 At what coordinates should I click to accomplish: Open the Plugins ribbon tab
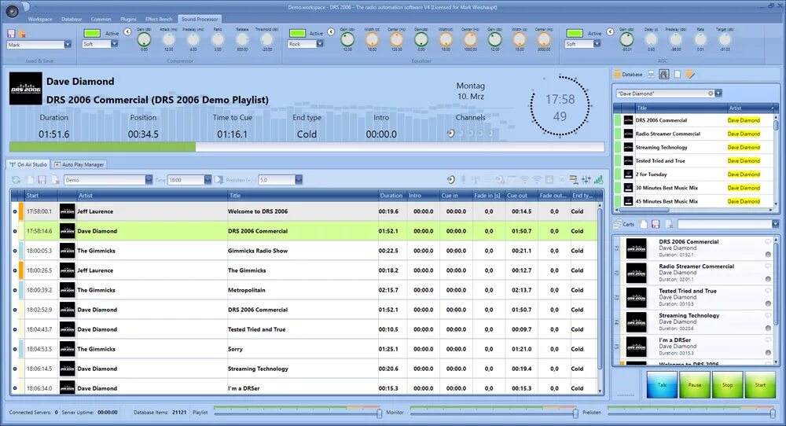point(128,19)
